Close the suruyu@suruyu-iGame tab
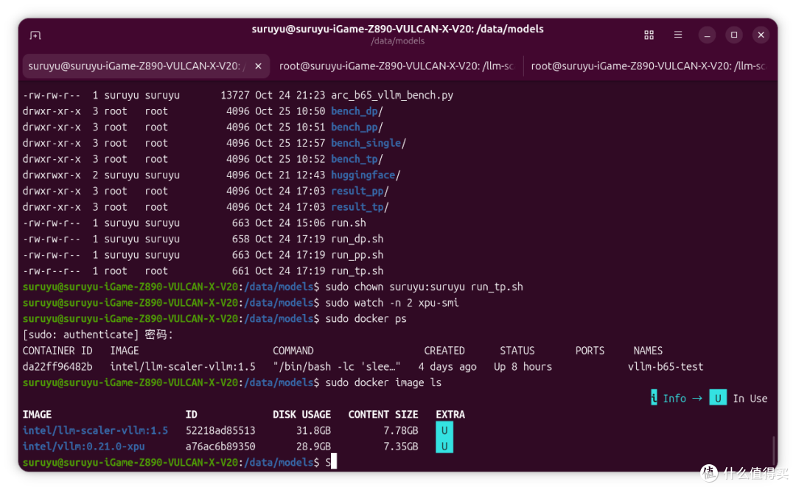The image size is (796, 490). [259, 66]
